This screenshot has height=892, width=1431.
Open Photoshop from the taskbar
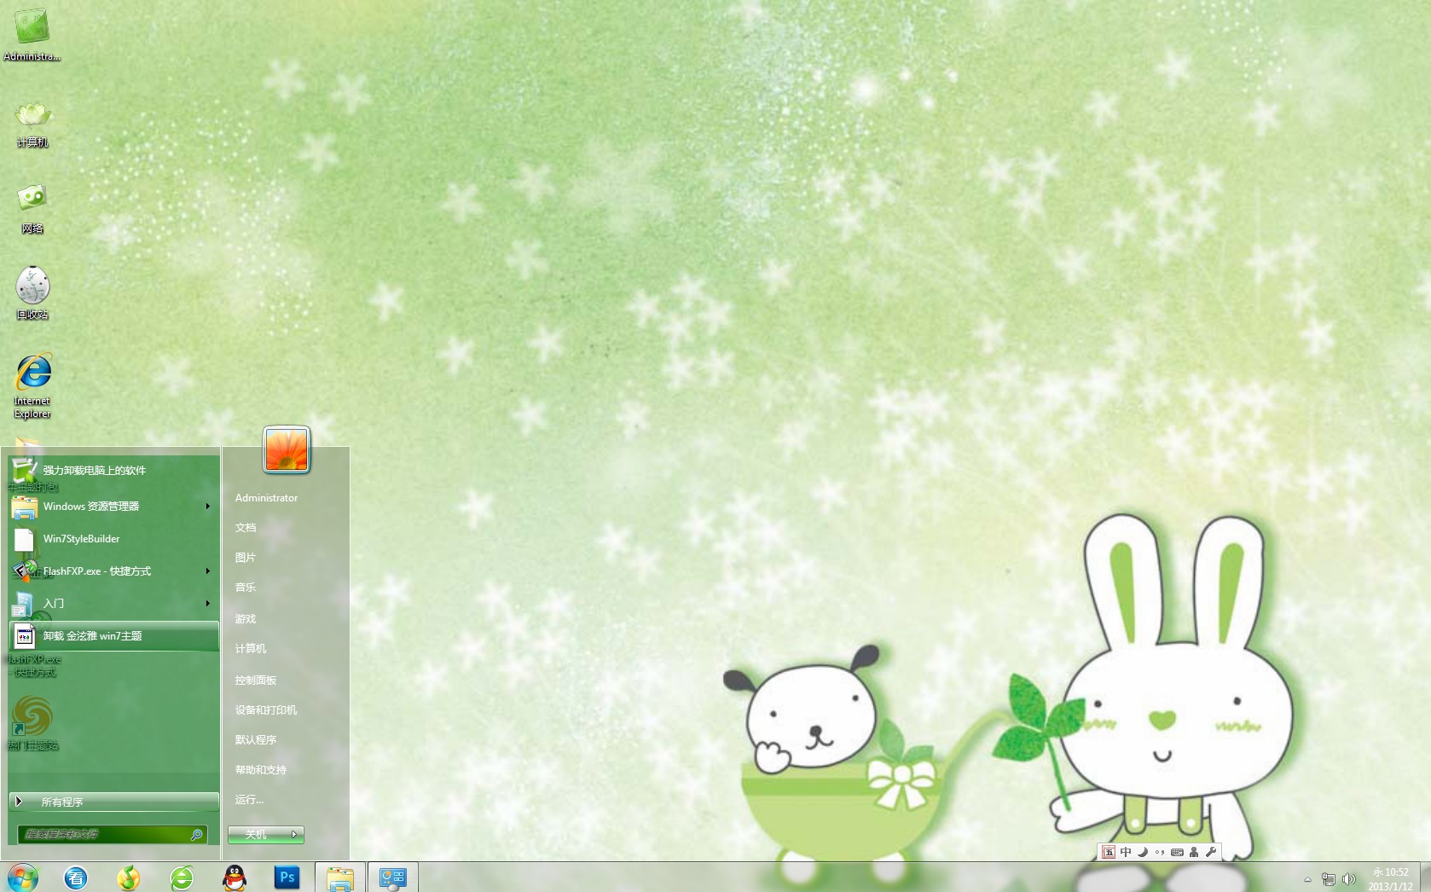point(287,877)
